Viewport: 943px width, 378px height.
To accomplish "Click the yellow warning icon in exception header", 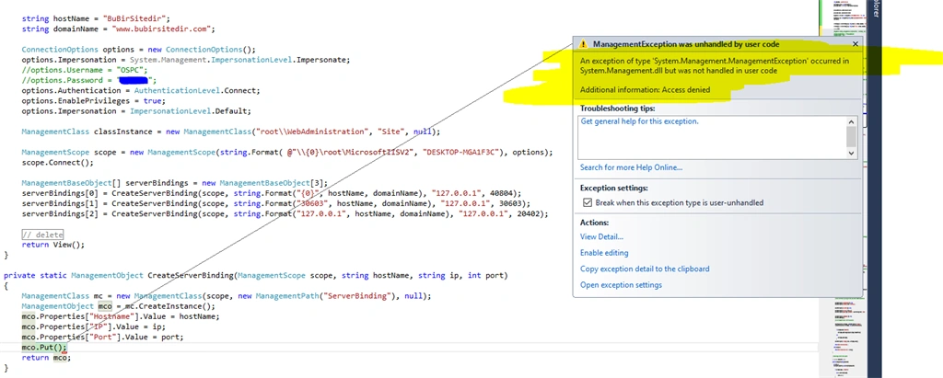I will point(582,44).
